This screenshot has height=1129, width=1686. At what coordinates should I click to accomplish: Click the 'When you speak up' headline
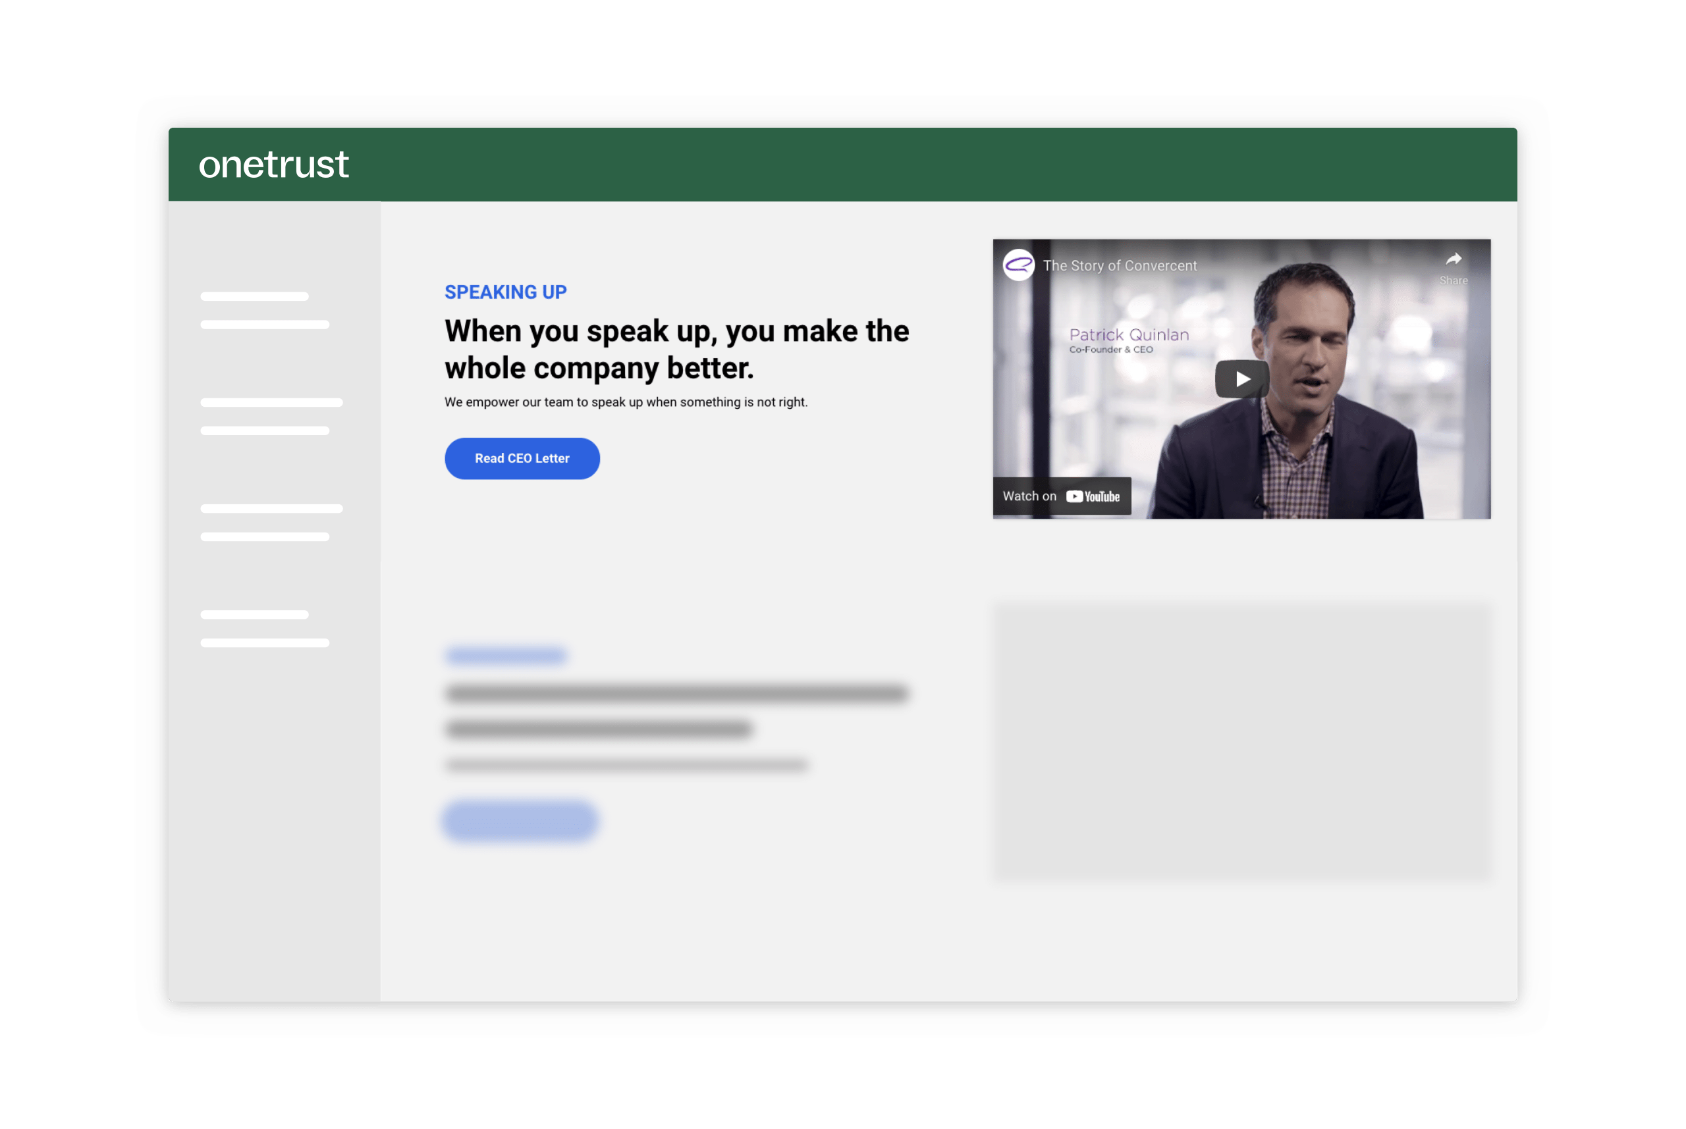677,349
